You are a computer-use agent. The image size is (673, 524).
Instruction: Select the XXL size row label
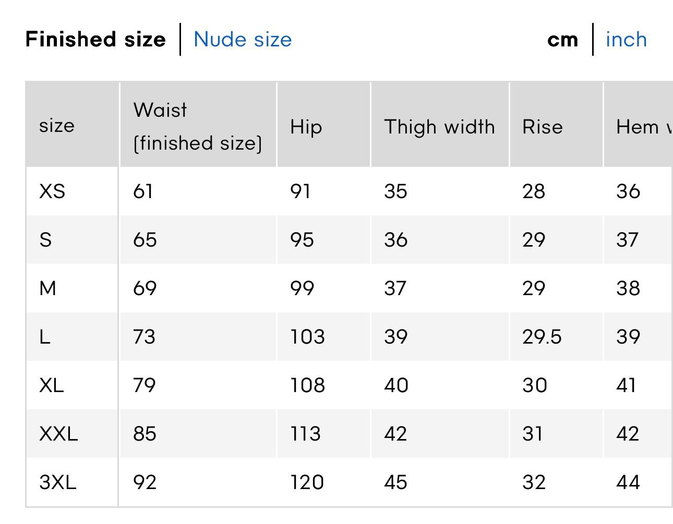click(x=58, y=434)
